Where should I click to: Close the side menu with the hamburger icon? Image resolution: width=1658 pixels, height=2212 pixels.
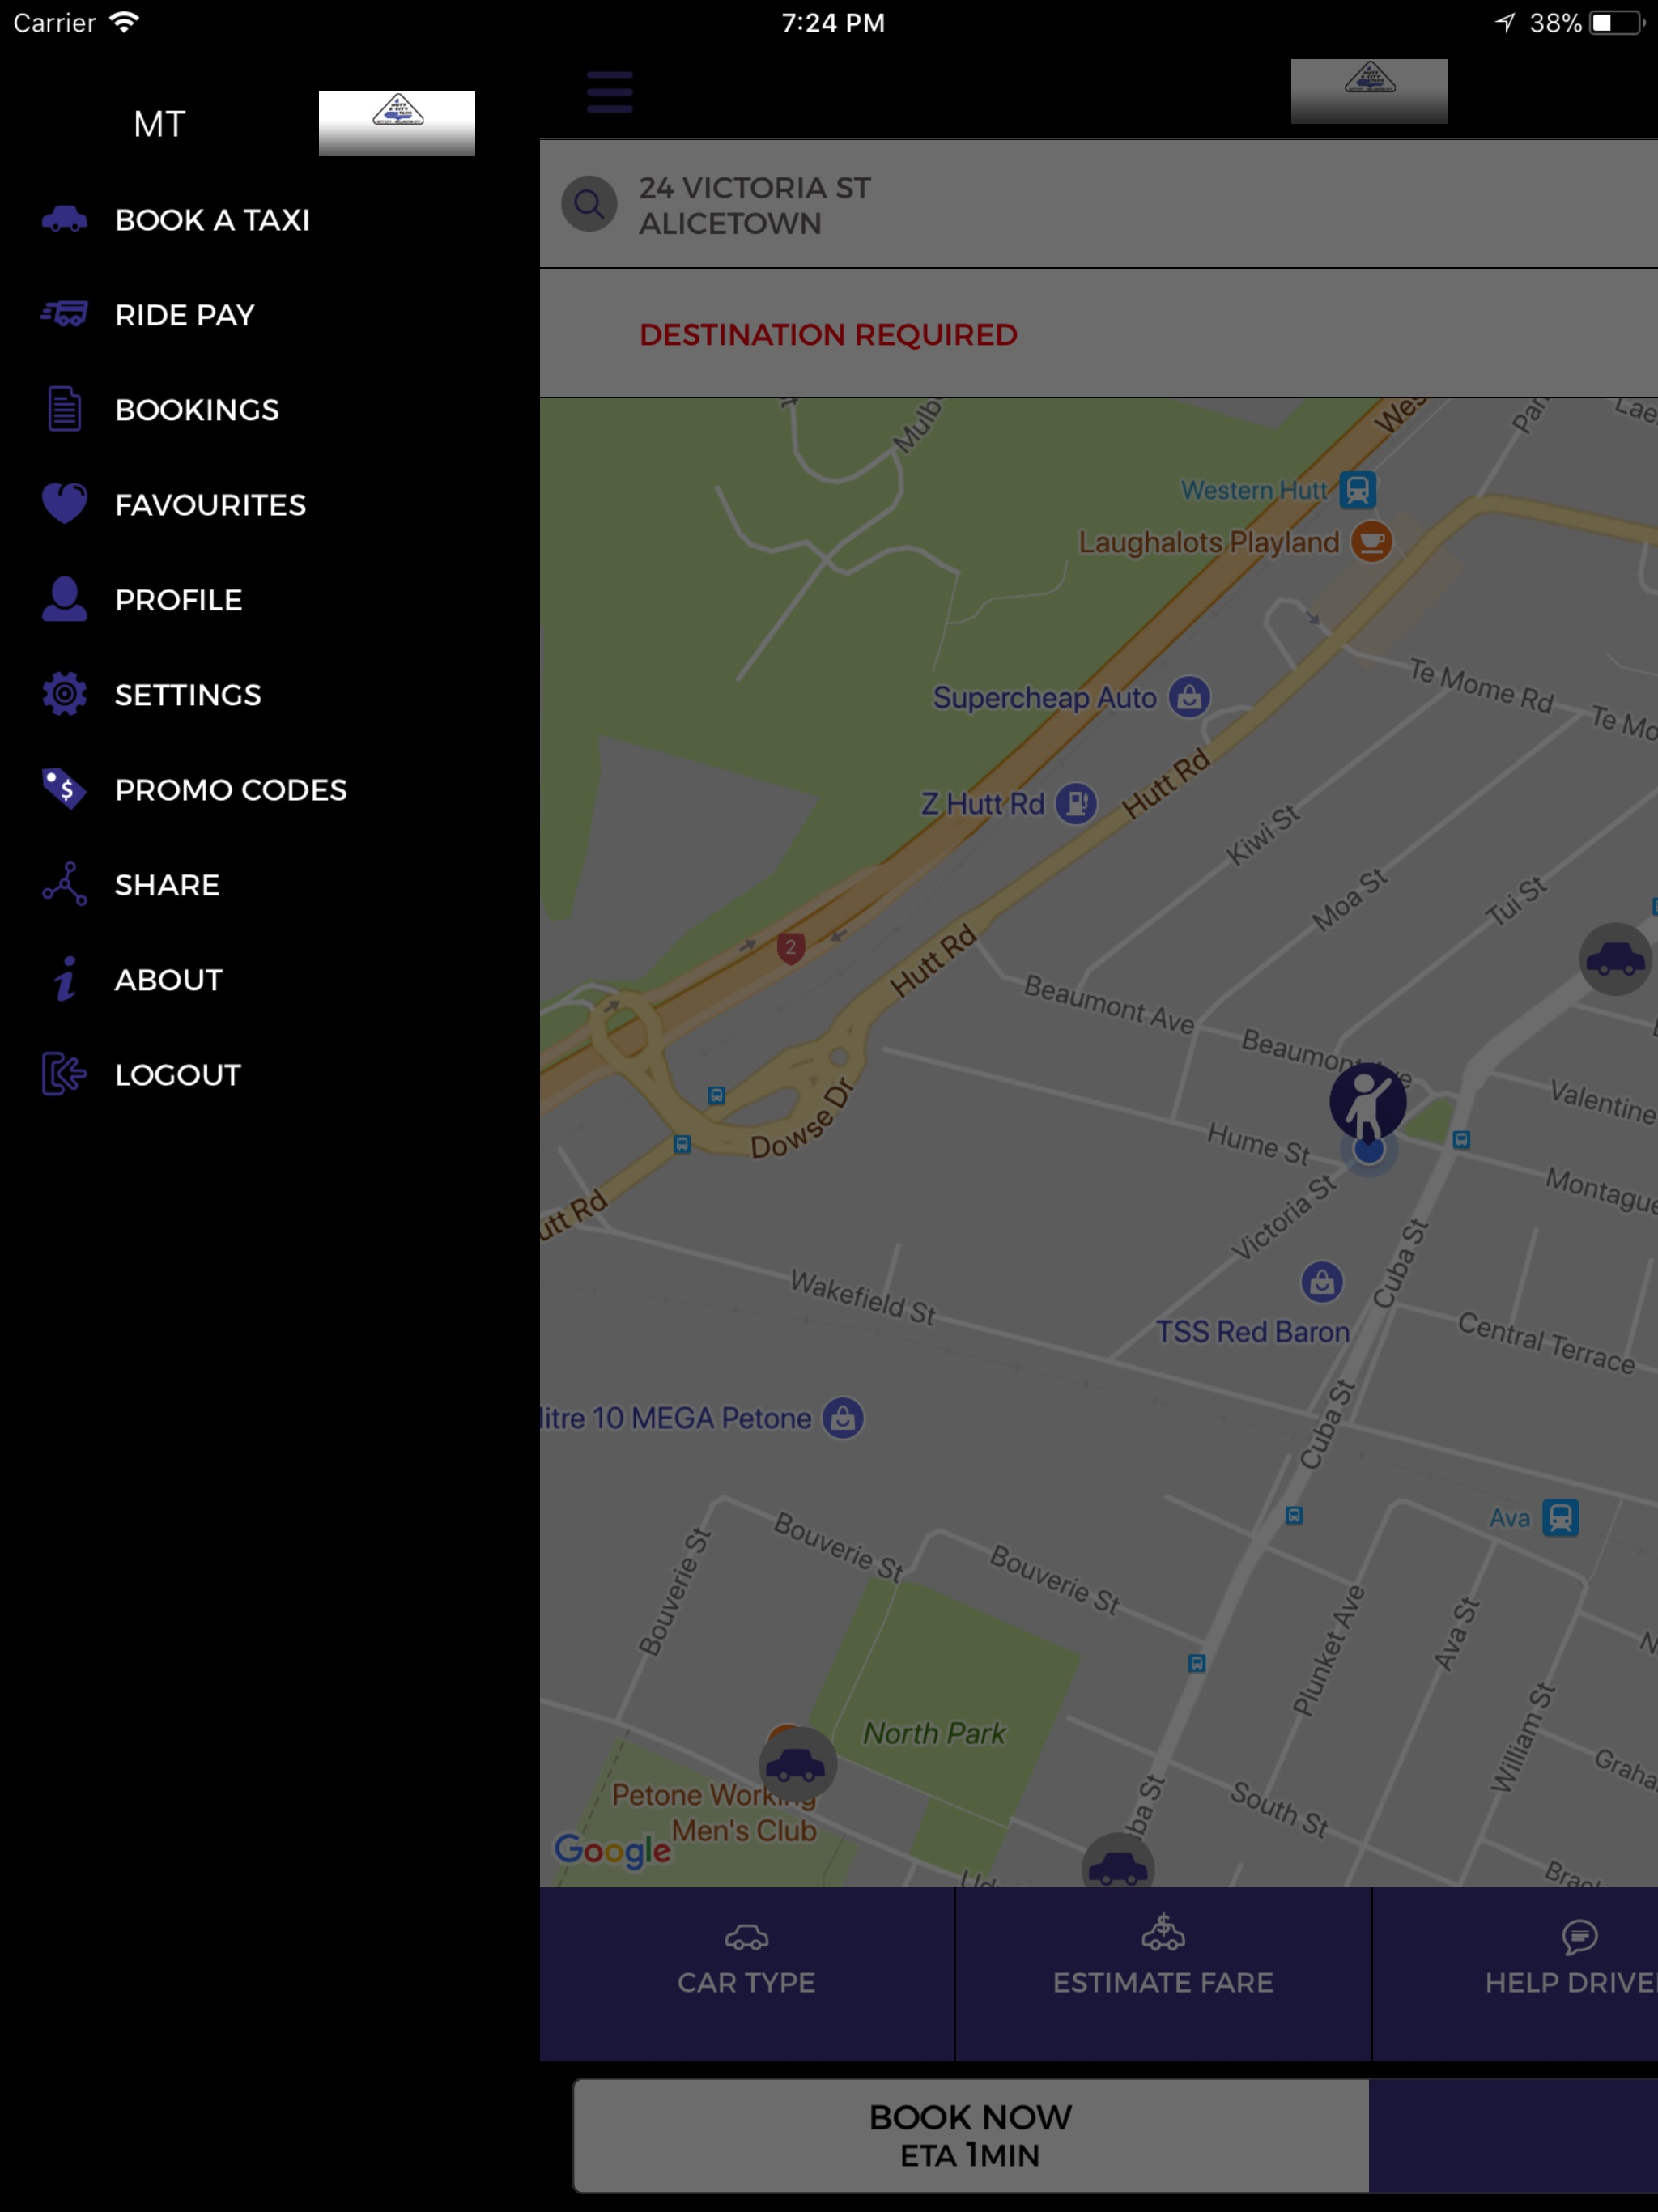tap(610, 92)
